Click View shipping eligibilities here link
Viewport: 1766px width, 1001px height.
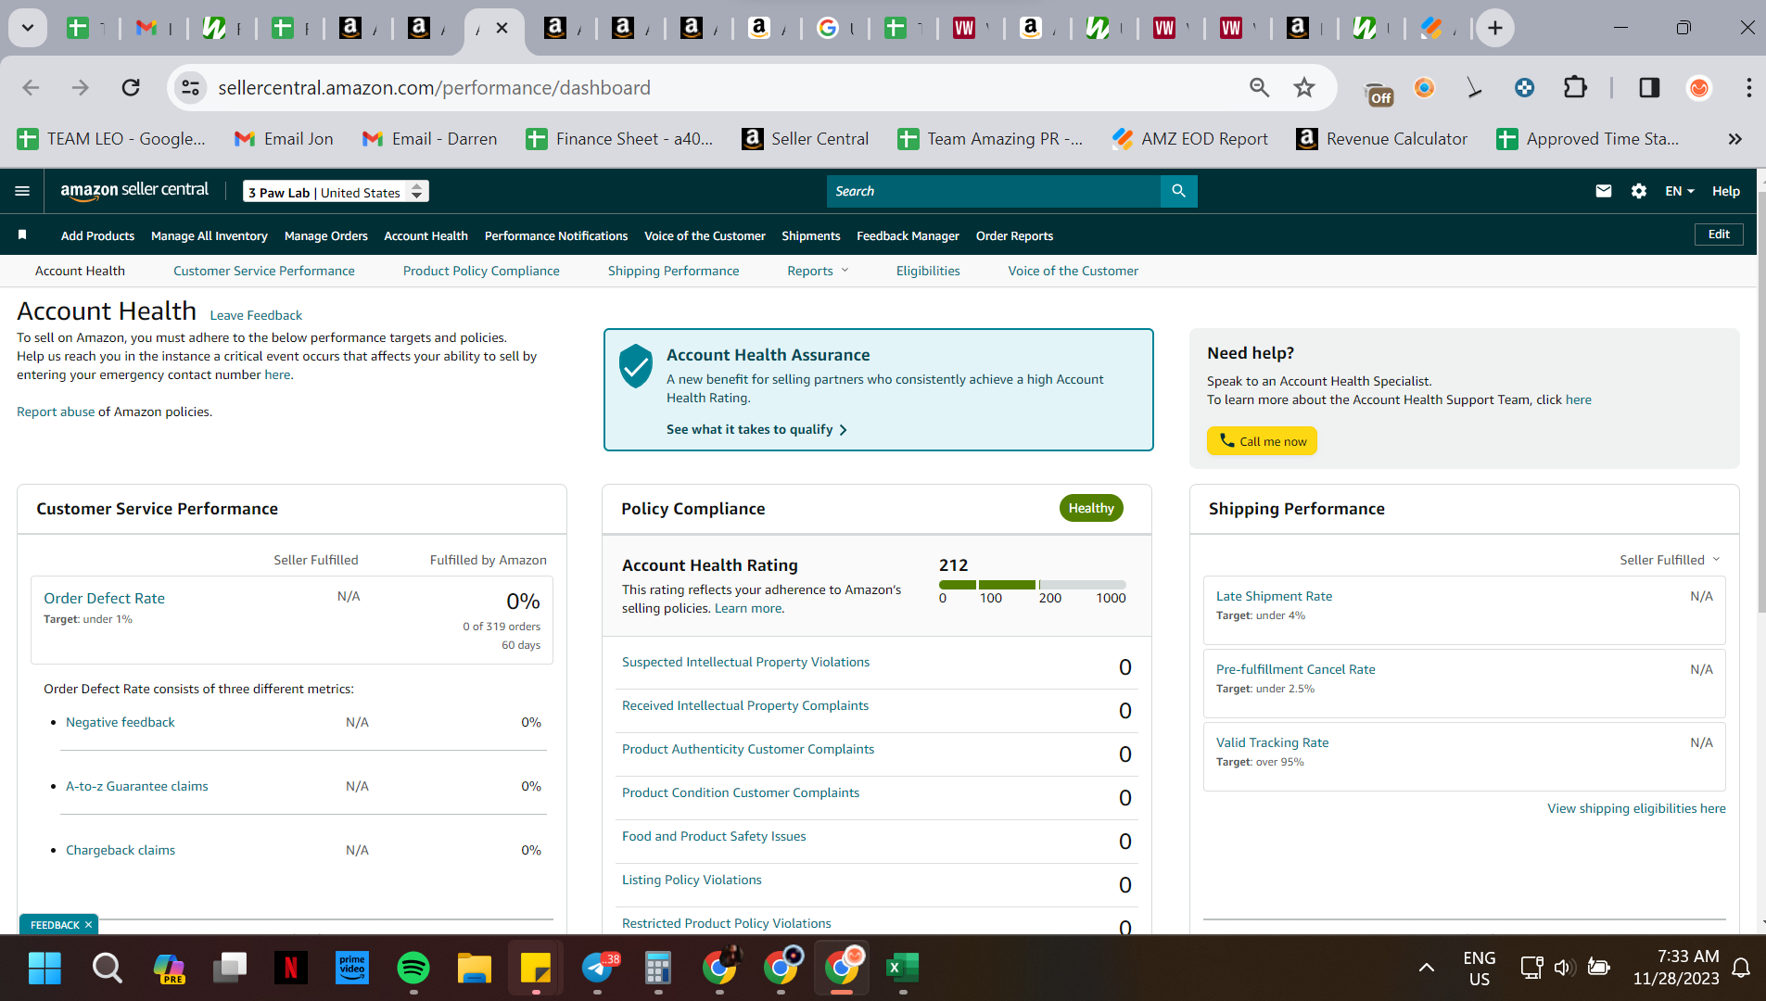pos(1636,808)
